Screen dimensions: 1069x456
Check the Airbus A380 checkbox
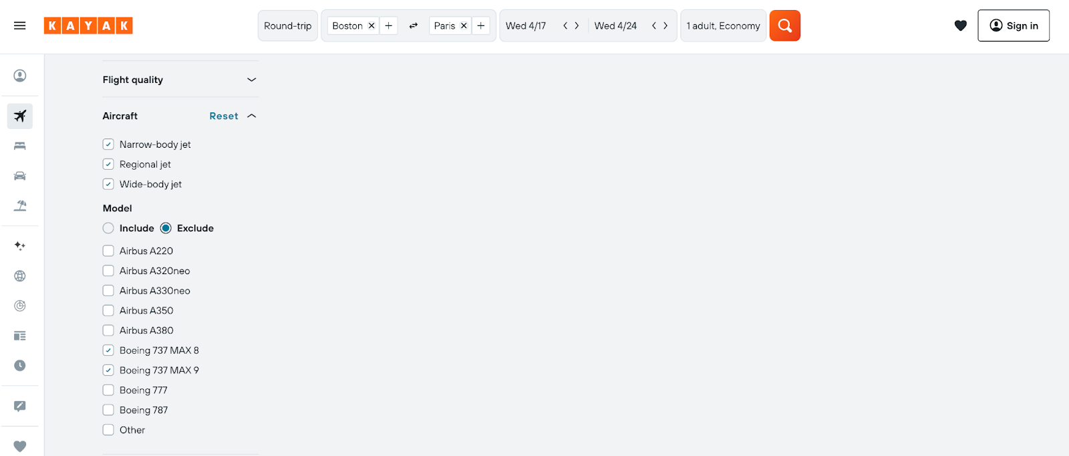pos(108,330)
